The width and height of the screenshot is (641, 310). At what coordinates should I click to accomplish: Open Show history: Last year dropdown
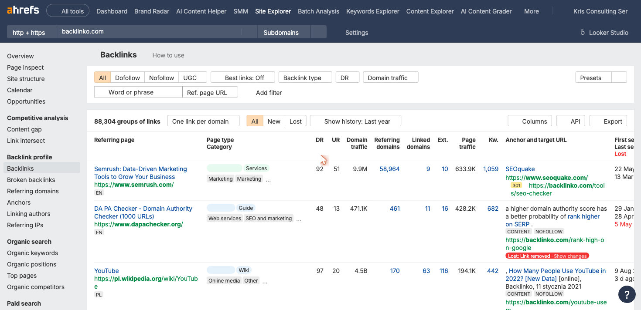(355, 121)
